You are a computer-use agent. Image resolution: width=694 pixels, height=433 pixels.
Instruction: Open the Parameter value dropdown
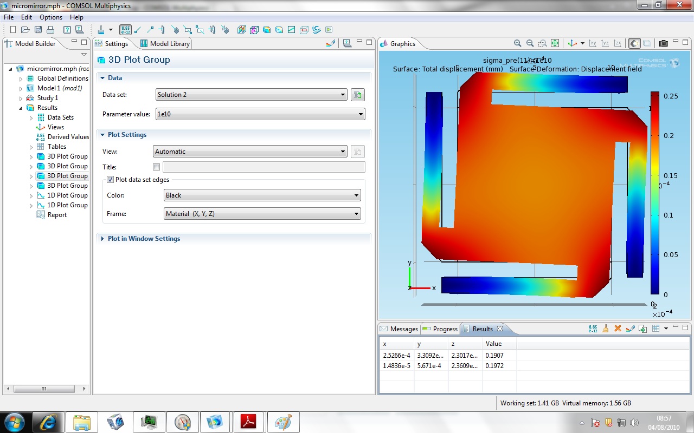260,114
